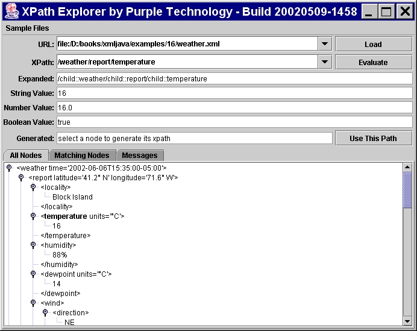Open the URL dropdown arrow
Viewport: 417px width, 331px height.
click(325, 44)
